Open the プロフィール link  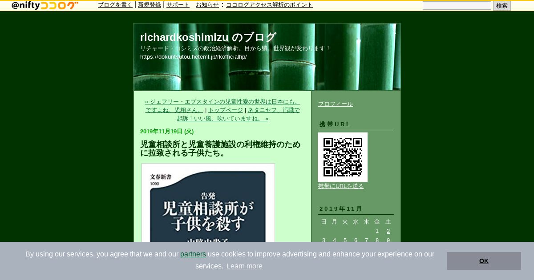336,104
